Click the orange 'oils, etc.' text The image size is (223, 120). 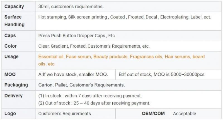tap(47, 64)
